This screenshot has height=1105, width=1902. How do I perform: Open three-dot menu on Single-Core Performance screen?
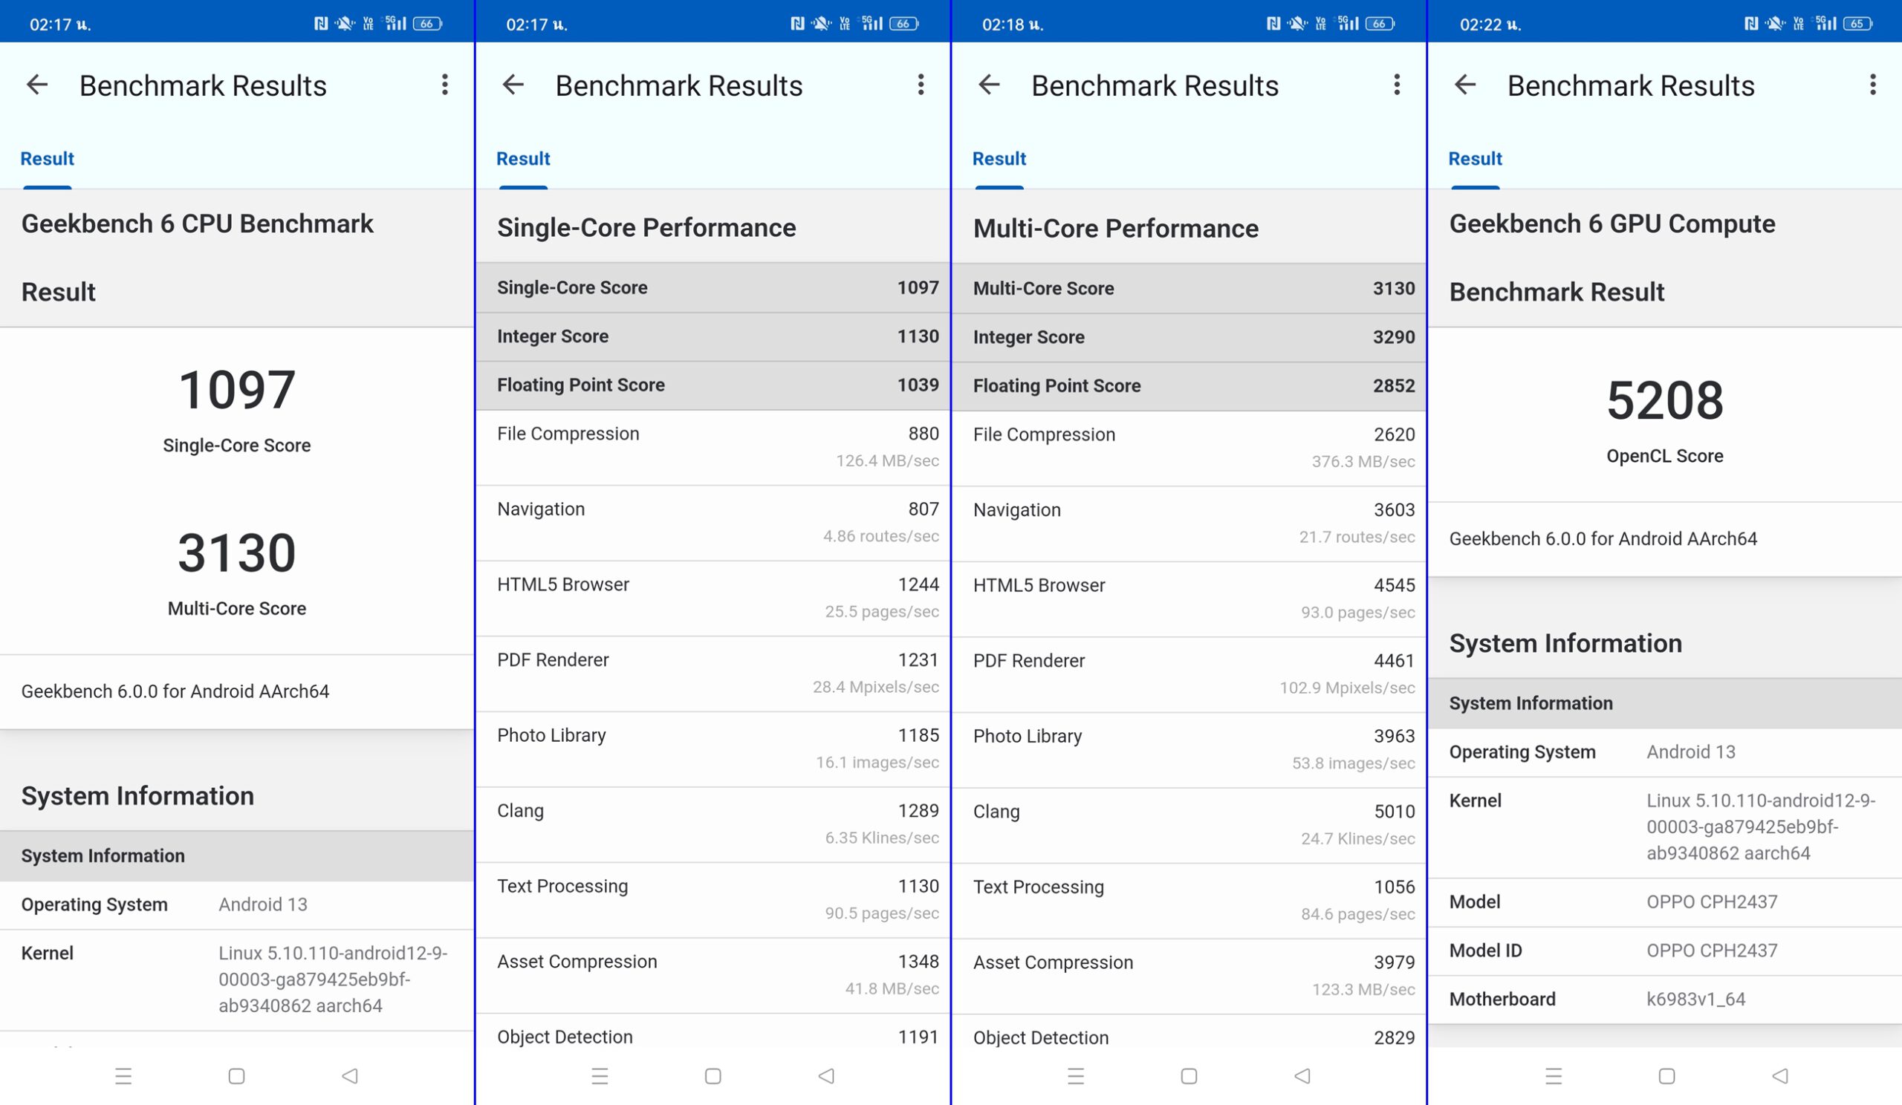click(x=921, y=85)
